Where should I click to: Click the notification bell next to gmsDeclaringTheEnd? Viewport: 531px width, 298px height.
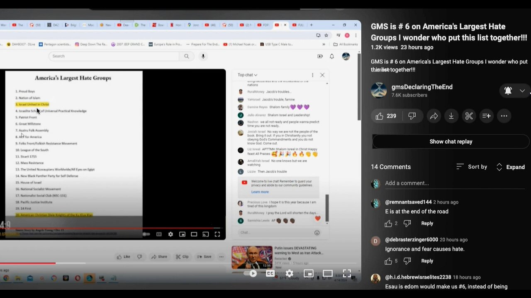coord(508,91)
